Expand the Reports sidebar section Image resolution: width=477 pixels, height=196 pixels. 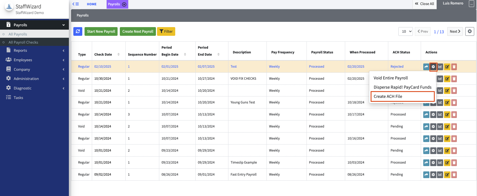pos(34,50)
